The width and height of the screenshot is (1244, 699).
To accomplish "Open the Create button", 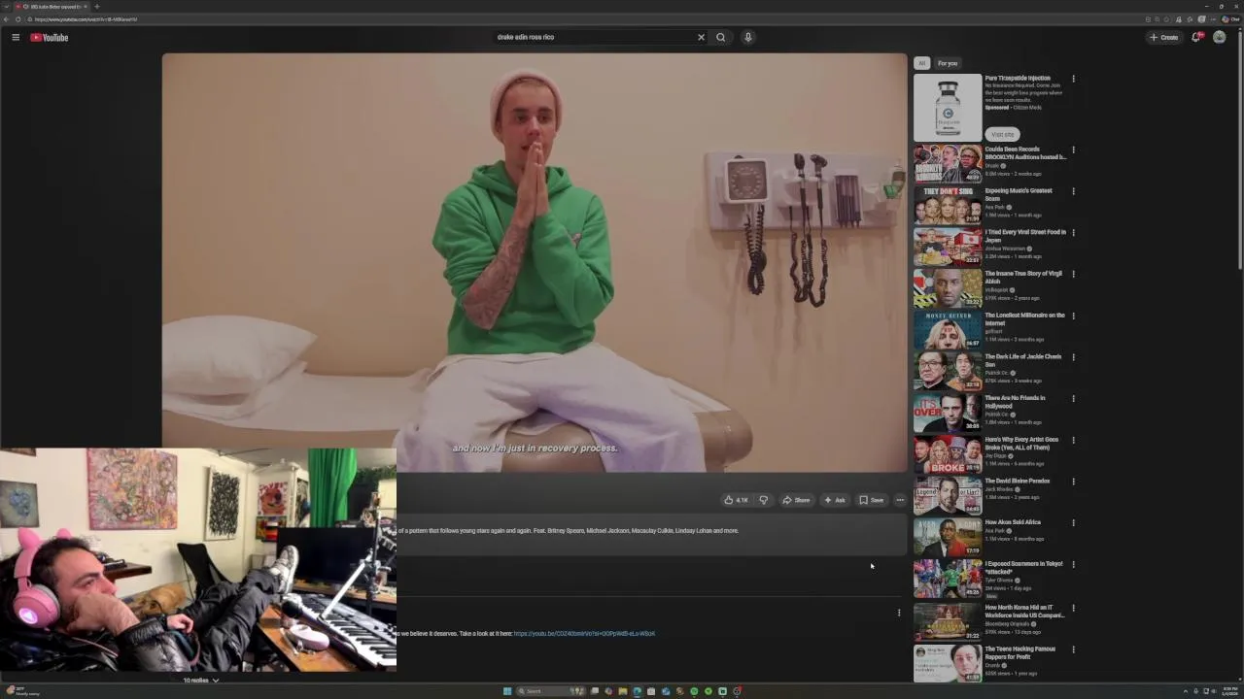I will (1163, 37).
